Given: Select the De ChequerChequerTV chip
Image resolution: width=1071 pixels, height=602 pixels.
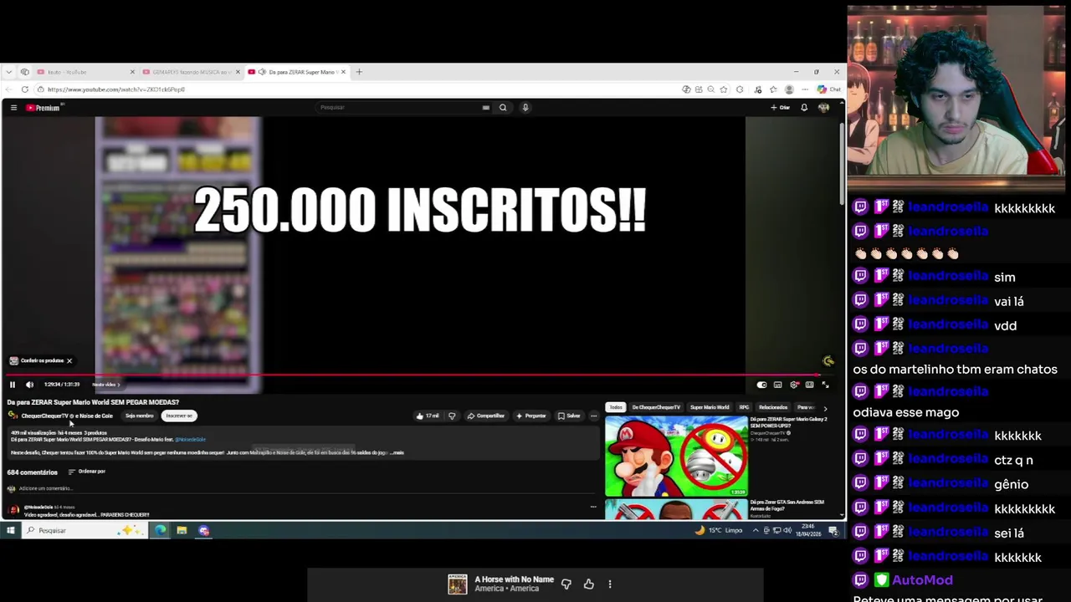Looking at the screenshot, I should coord(656,407).
